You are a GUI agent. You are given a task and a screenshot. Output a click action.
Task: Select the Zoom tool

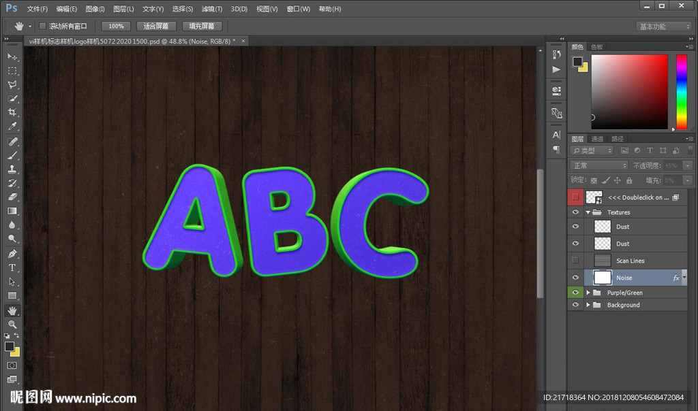pyautogui.click(x=12, y=325)
